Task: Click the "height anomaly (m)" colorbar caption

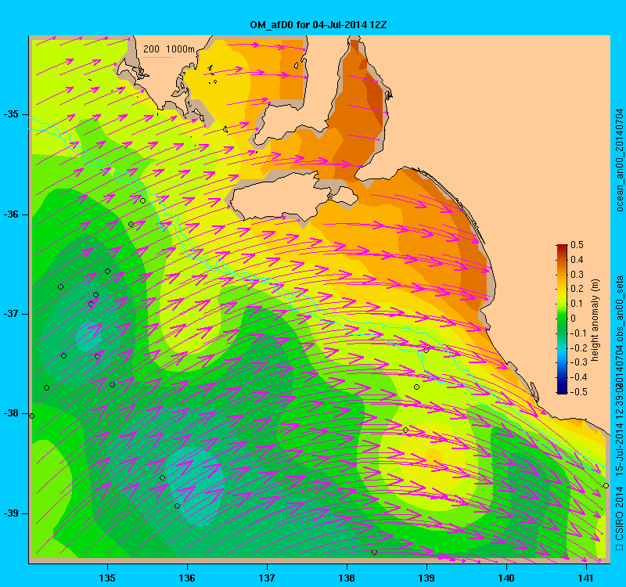Action: pyautogui.click(x=595, y=321)
